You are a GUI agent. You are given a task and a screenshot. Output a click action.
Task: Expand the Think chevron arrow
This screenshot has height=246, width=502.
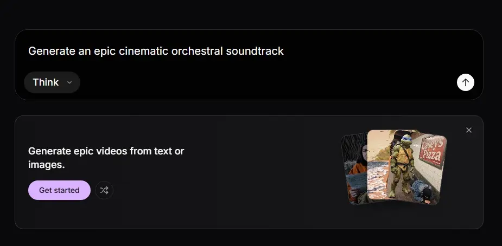(69, 82)
